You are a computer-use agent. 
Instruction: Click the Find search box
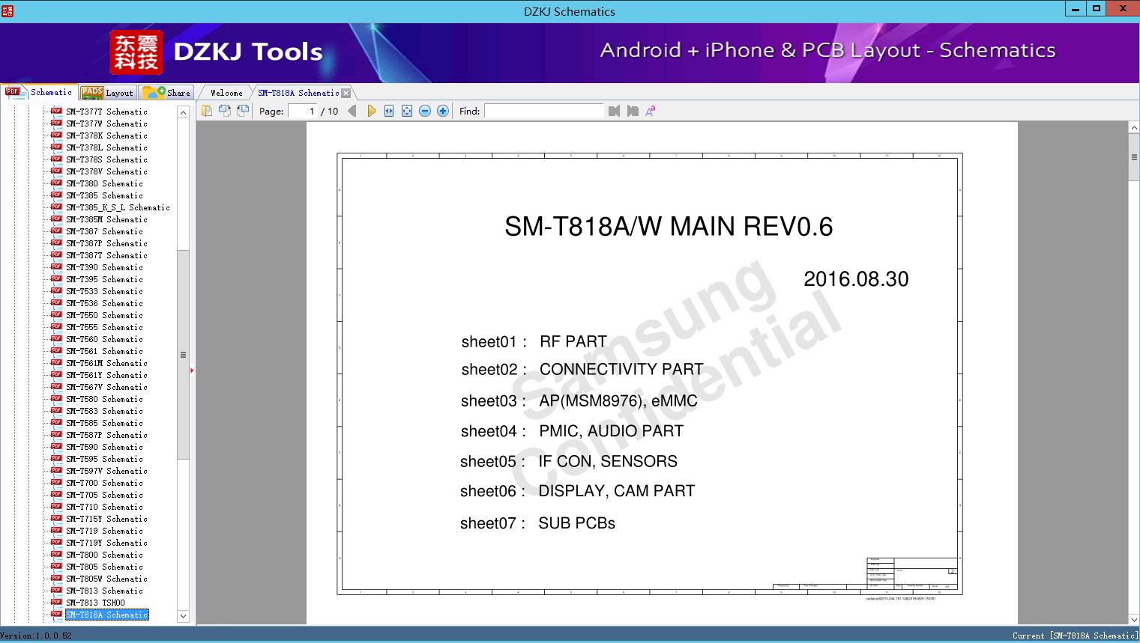543,111
